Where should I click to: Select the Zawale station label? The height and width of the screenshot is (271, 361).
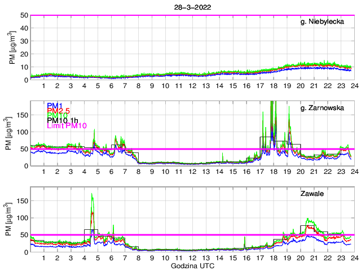[x=332, y=194]
